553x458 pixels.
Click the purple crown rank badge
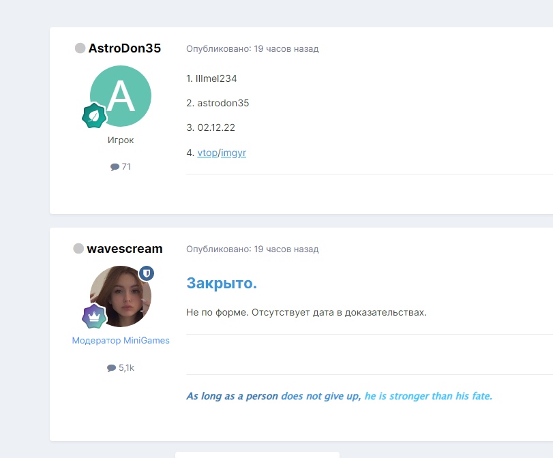[x=93, y=316]
